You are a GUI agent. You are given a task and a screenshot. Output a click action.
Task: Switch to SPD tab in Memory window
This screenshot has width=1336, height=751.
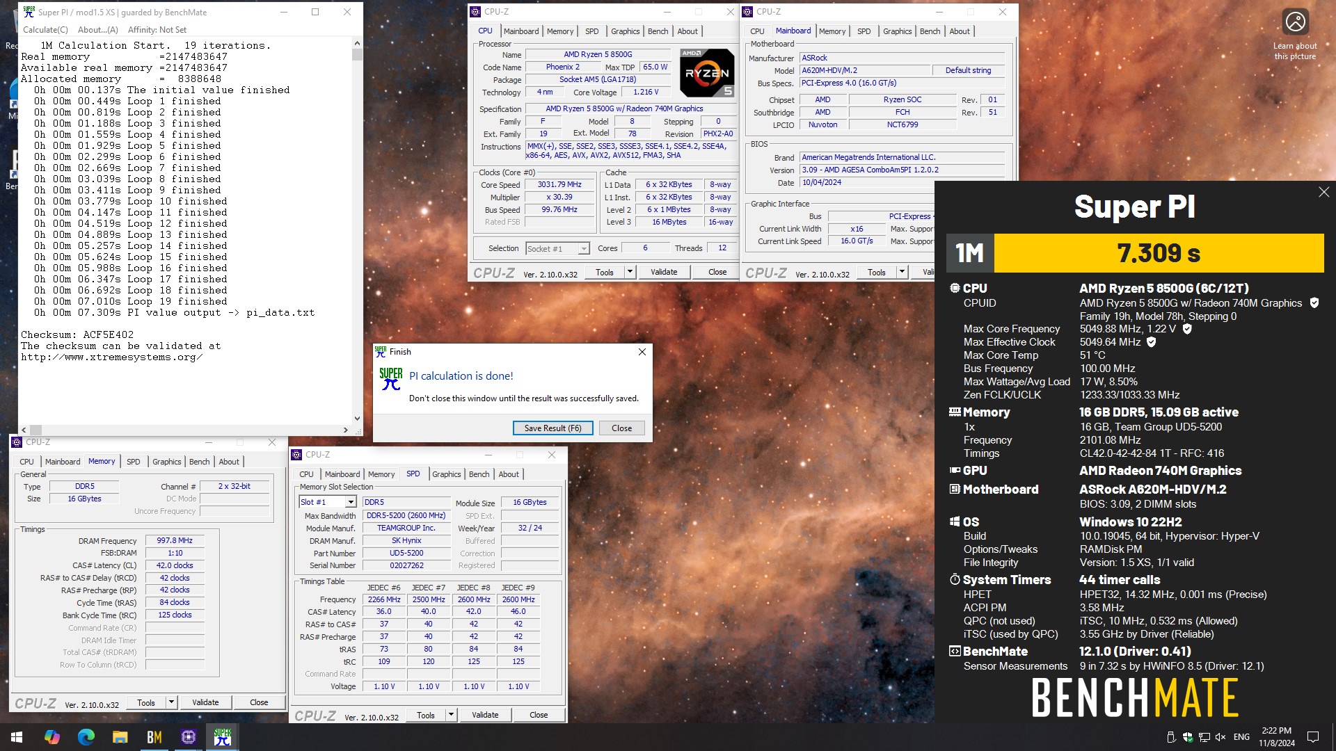coord(133,462)
